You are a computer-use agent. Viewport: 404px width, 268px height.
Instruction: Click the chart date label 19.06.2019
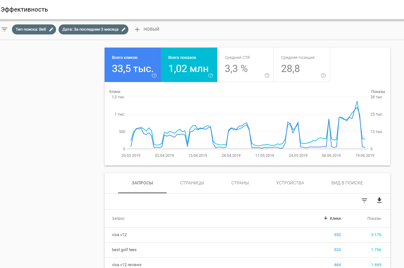[x=365, y=156]
